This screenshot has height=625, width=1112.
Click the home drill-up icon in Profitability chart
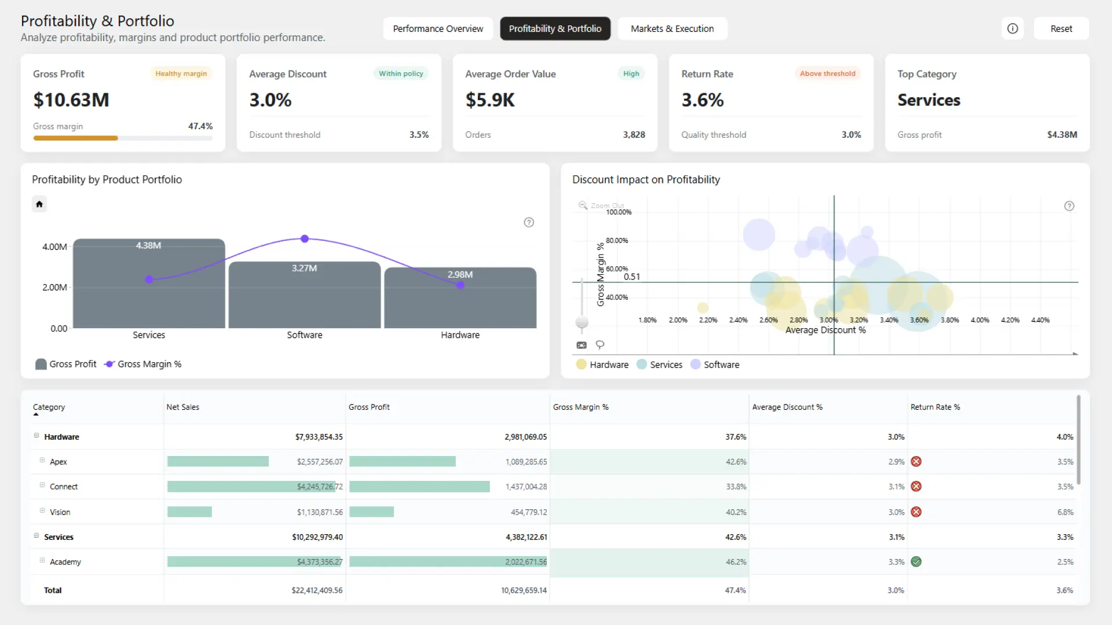pos(39,204)
